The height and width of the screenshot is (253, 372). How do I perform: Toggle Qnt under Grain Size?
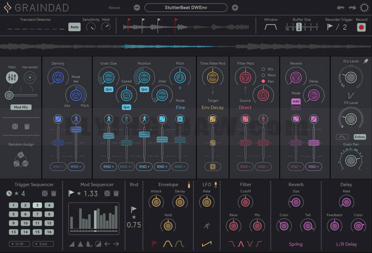coord(109,89)
